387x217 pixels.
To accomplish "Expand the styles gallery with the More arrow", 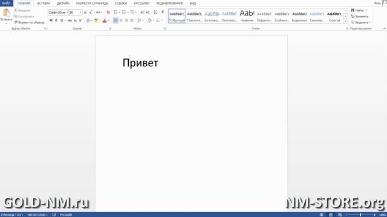I will click(345, 22).
